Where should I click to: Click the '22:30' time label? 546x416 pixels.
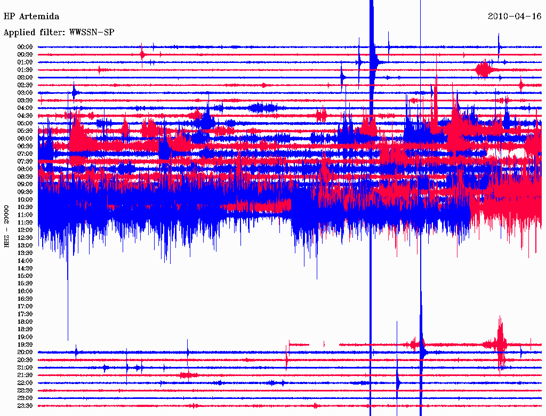point(25,390)
